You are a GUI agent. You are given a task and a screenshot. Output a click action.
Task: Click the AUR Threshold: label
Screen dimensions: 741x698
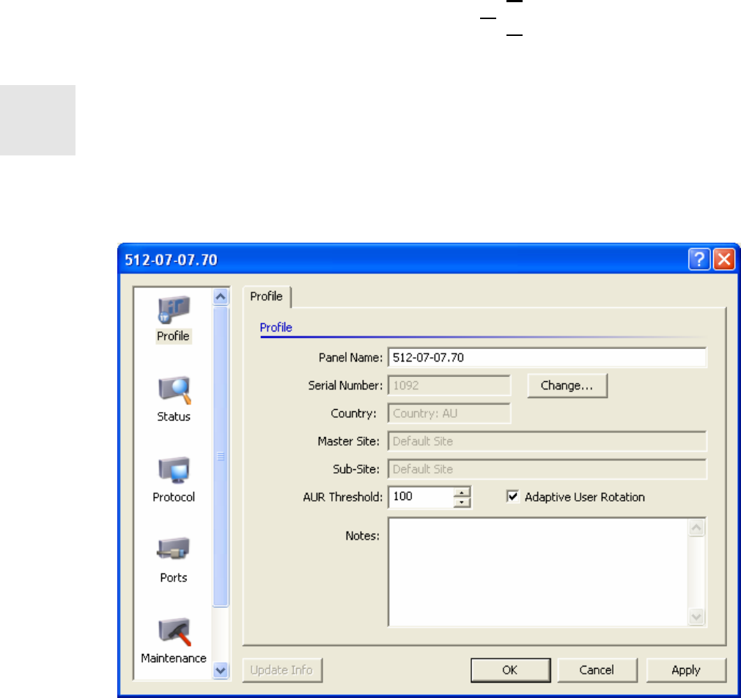pos(342,497)
